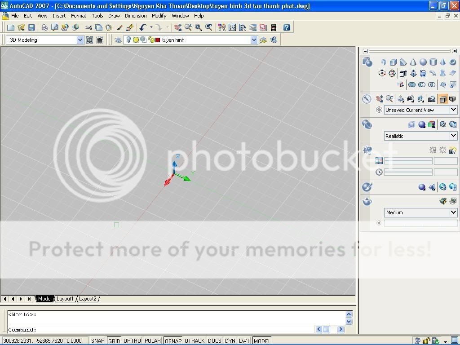This screenshot has height=345, width=460.
Task: Open the undo history dropdown arrow
Action: click(151, 27)
